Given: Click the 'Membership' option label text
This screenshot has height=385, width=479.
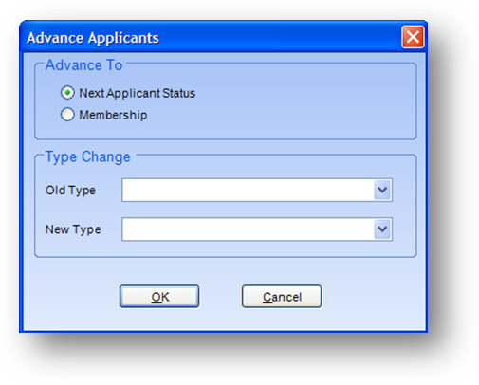Looking at the screenshot, I should point(113,115).
